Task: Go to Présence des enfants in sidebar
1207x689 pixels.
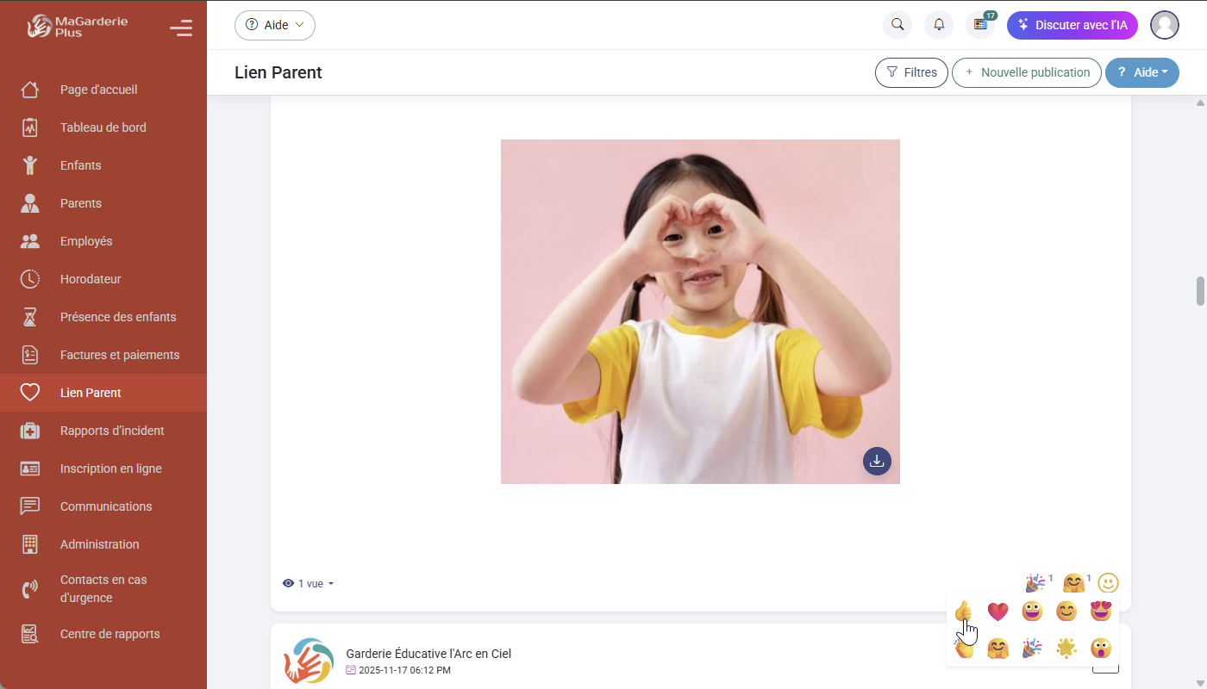Action: [x=118, y=317]
